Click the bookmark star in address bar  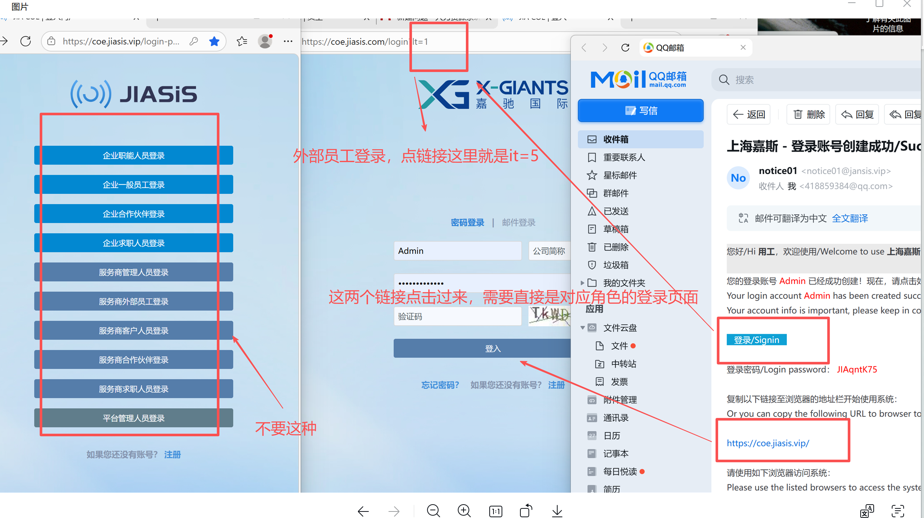[214, 41]
